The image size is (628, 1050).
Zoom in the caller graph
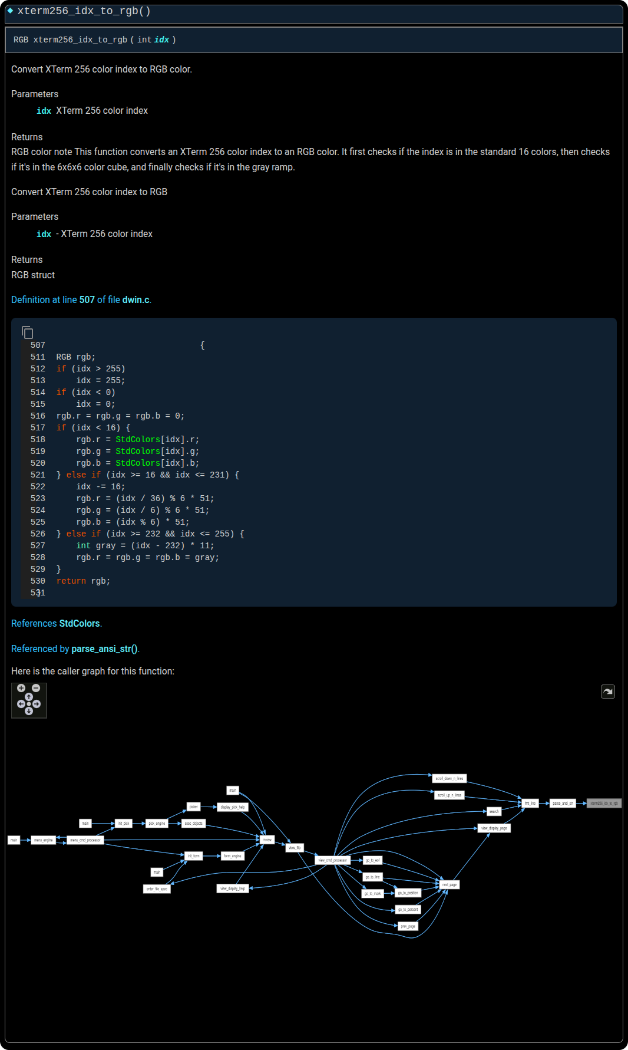[21, 688]
